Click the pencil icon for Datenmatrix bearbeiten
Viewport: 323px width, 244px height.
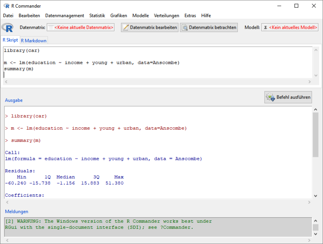click(126, 27)
